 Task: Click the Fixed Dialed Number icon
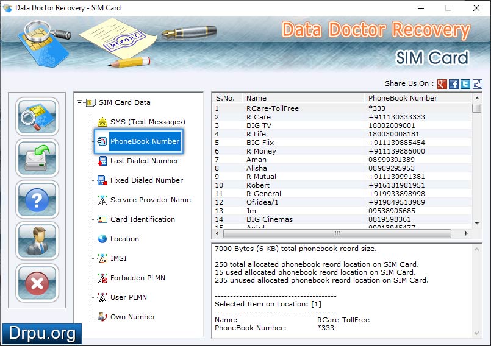[102, 180]
